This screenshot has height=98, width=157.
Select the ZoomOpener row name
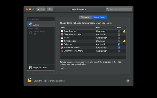(x=70, y=31)
